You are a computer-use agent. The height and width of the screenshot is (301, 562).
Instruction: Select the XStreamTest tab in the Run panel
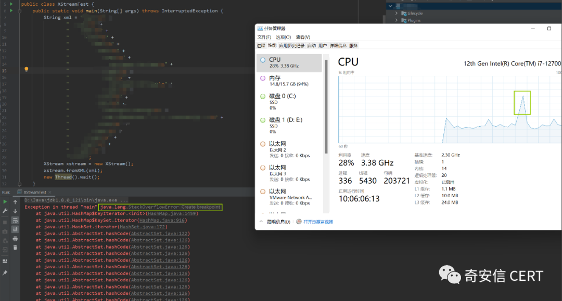(34, 193)
